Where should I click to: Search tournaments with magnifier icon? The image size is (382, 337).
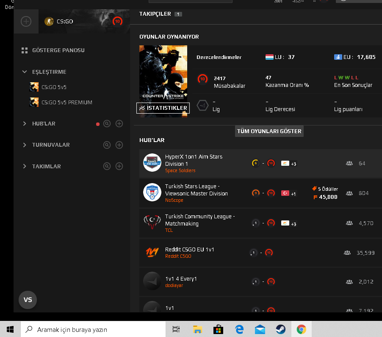tap(107, 145)
